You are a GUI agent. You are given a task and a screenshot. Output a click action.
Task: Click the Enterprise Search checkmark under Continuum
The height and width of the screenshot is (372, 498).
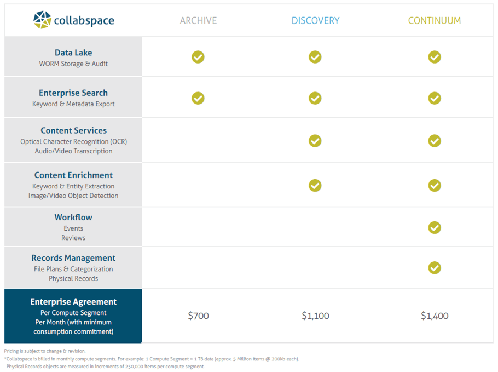[x=435, y=98]
